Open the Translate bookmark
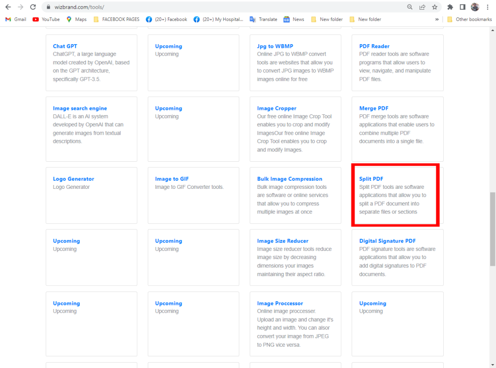Screen dimensions: 496x368 263,19
